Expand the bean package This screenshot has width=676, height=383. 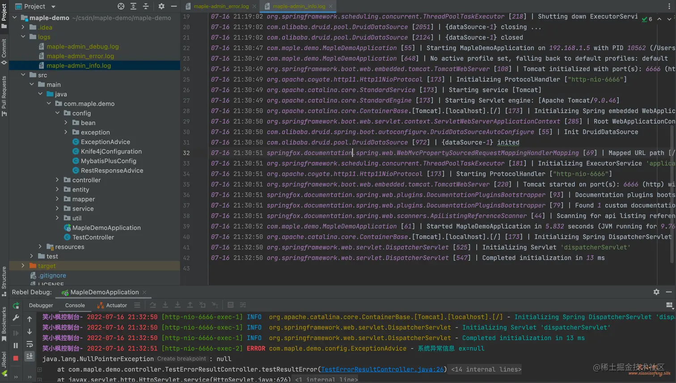point(66,123)
